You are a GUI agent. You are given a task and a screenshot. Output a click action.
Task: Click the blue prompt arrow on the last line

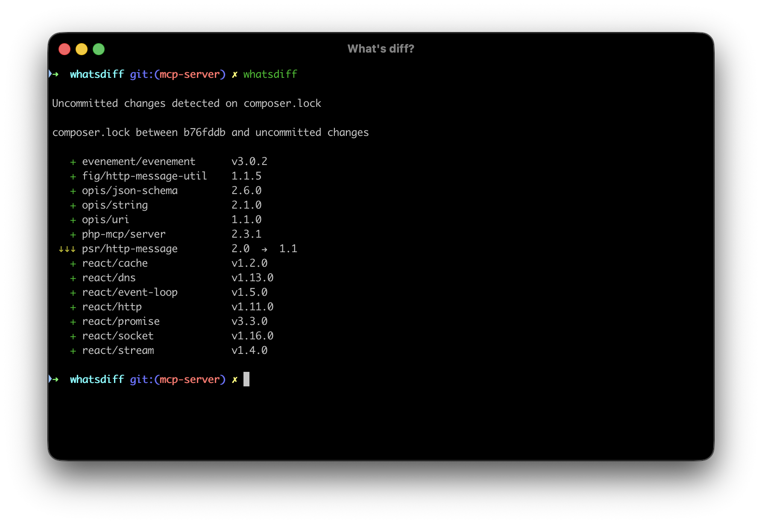(x=55, y=379)
